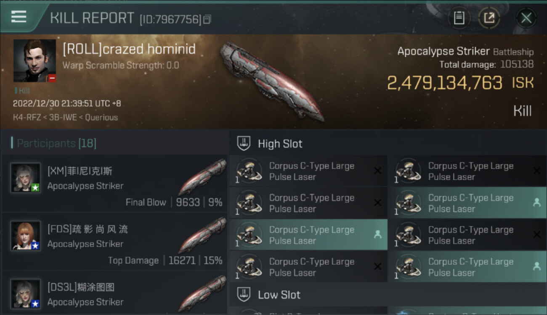
Task: Share the kill report externally
Action: [489, 18]
